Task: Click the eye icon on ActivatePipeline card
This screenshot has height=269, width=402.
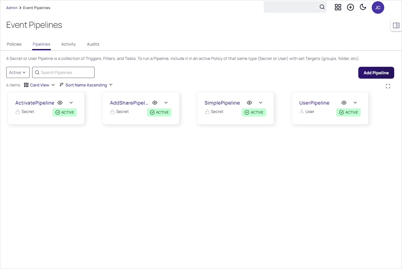Action: pos(60,103)
